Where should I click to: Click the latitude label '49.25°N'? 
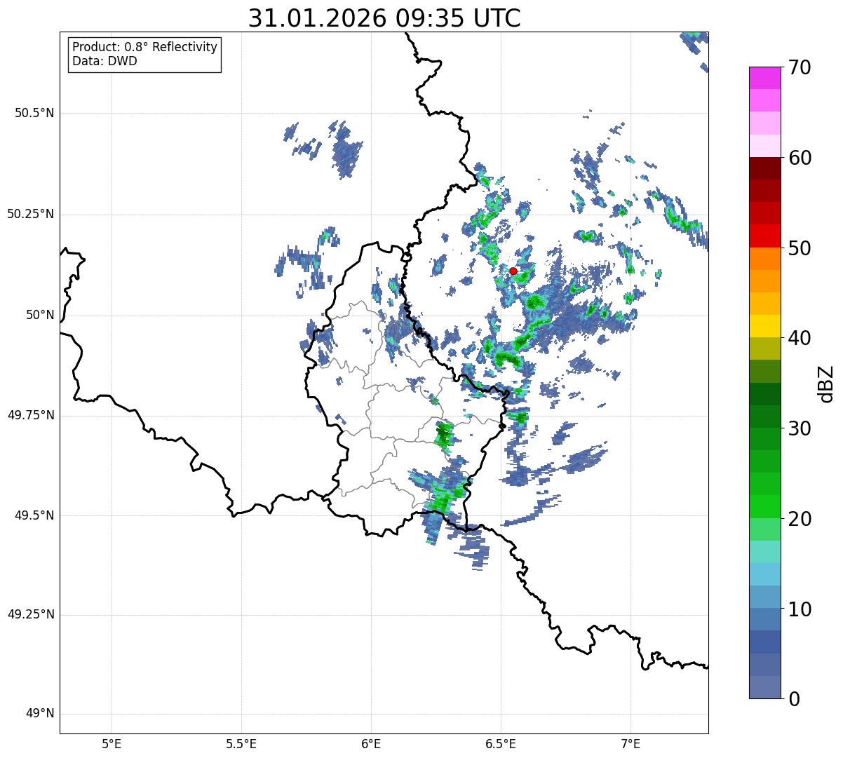point(30,615)
